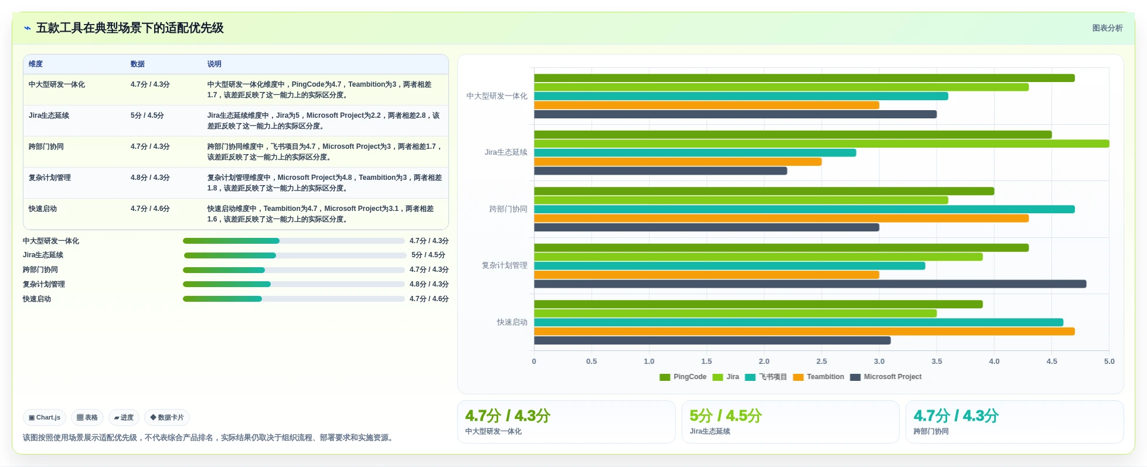1147x467 pixels.
Task: Click the 图表分析 label in header
Action: 1107,28
